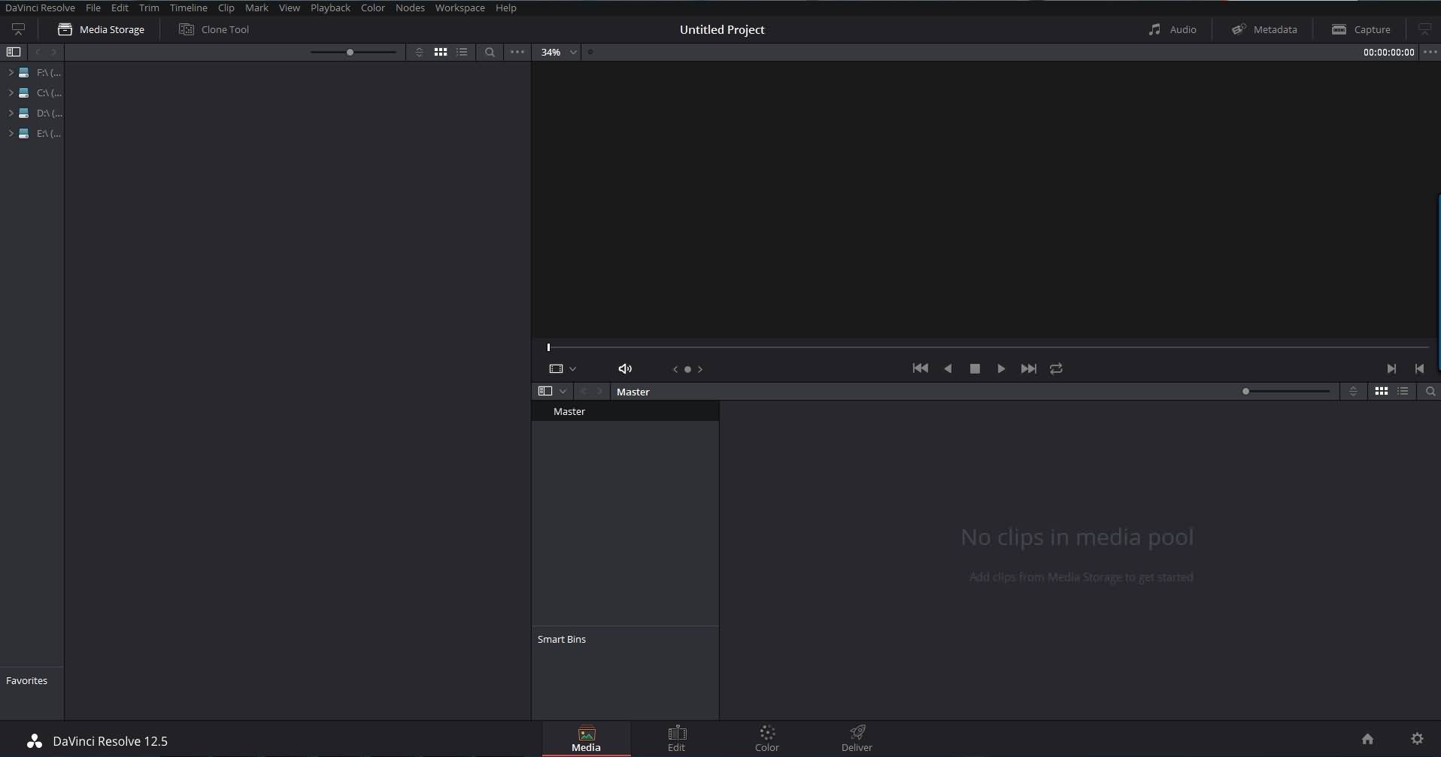The height and width of the screenshot is (757, 1441).
Task: Expand the C:\ drive
Action: click(11, 92)
